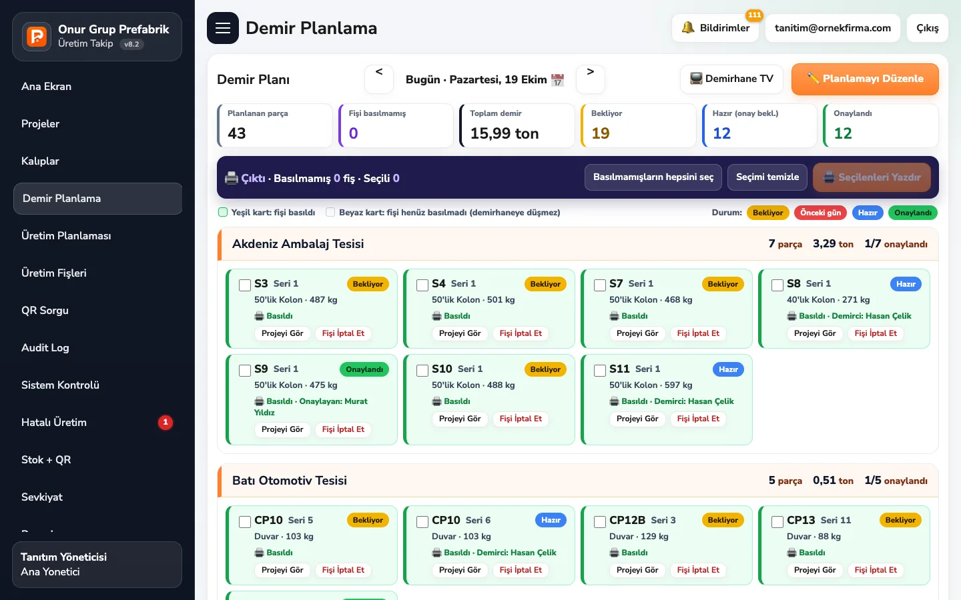Click the Onaylandı status legend pill
This screenshot has width=961, height=600.
913,213
